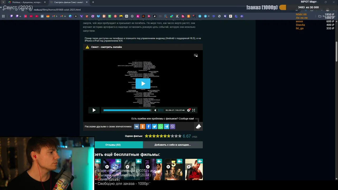Open the Twitch bookmark labeled м

coord(18,16)
